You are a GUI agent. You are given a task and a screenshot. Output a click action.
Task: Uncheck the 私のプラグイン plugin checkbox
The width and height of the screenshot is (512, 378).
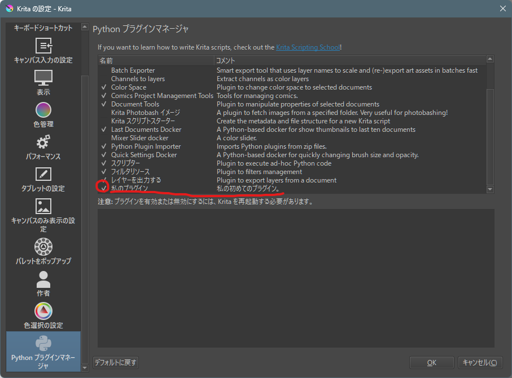[x=104, y=188]
